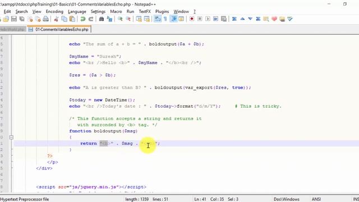Toggle the Indent Guide toolbar button
The width and height of the screenshot is (359, 202).
point(174,19)
